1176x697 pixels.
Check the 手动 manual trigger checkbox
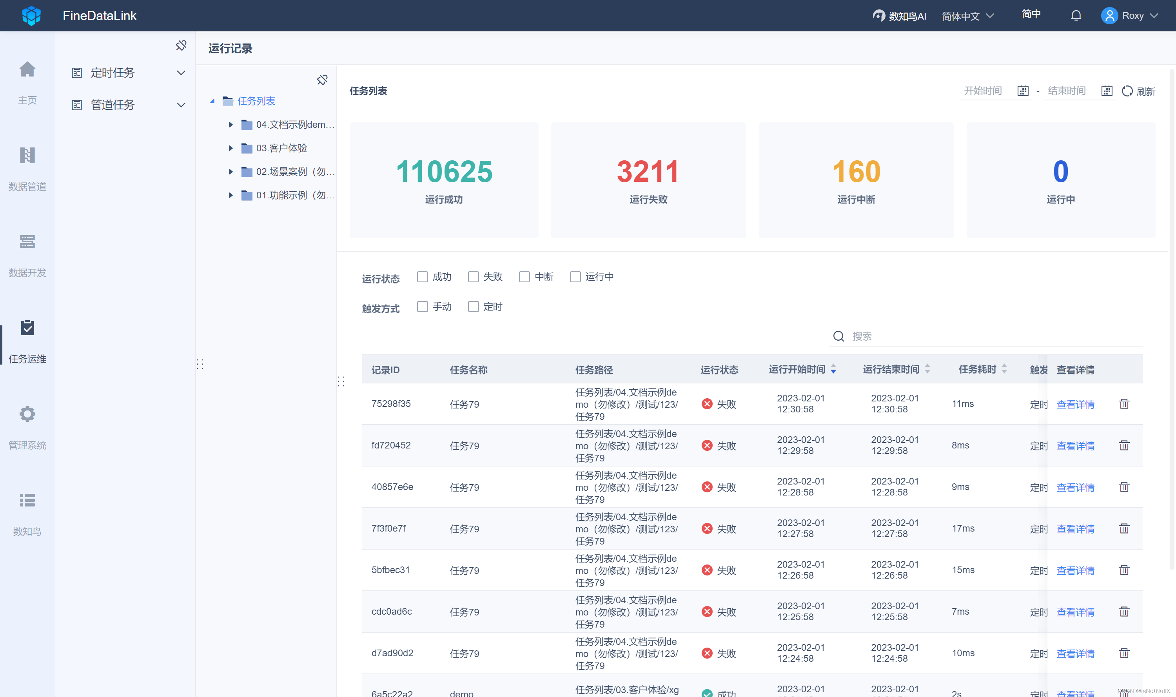coord(421,307)
